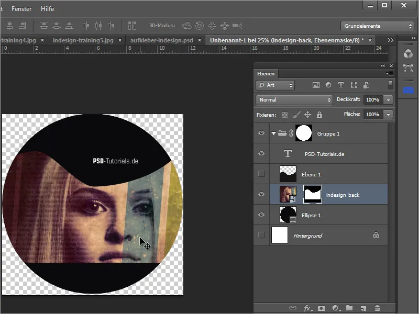This screenshot has width=419, height=314.
Task: Select the 3D pan object icon
Action: (x=212, y=26)
